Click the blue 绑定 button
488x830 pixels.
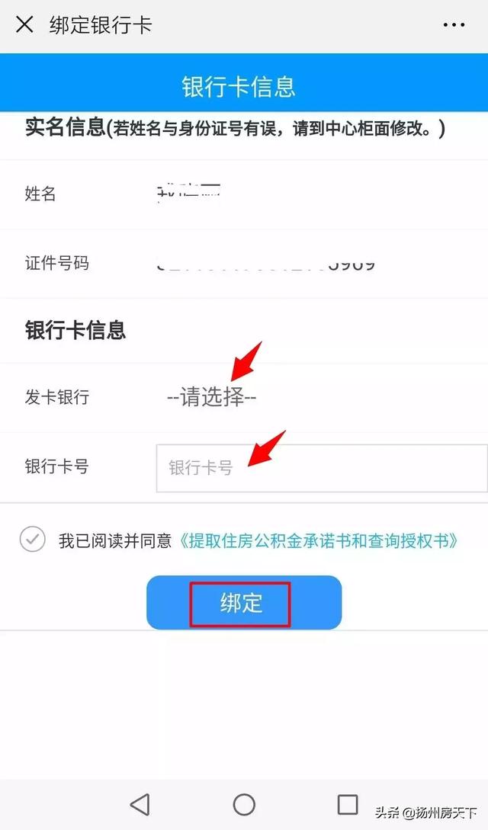click(244, 602)
